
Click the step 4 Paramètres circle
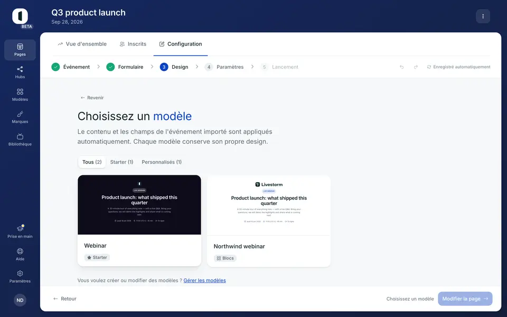209,67
